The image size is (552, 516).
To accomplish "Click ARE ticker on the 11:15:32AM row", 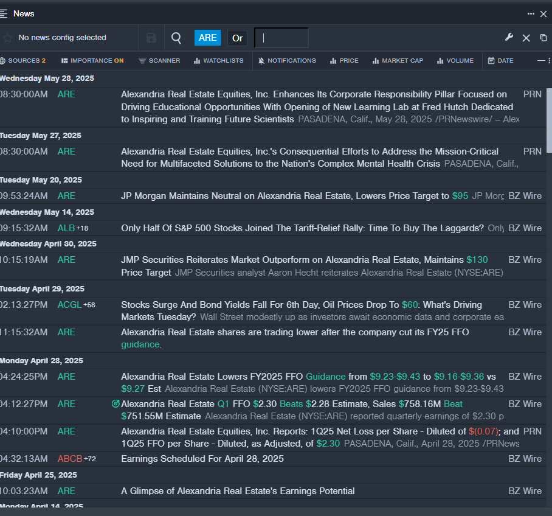I will pyautogui.click(x=66, y=332).
